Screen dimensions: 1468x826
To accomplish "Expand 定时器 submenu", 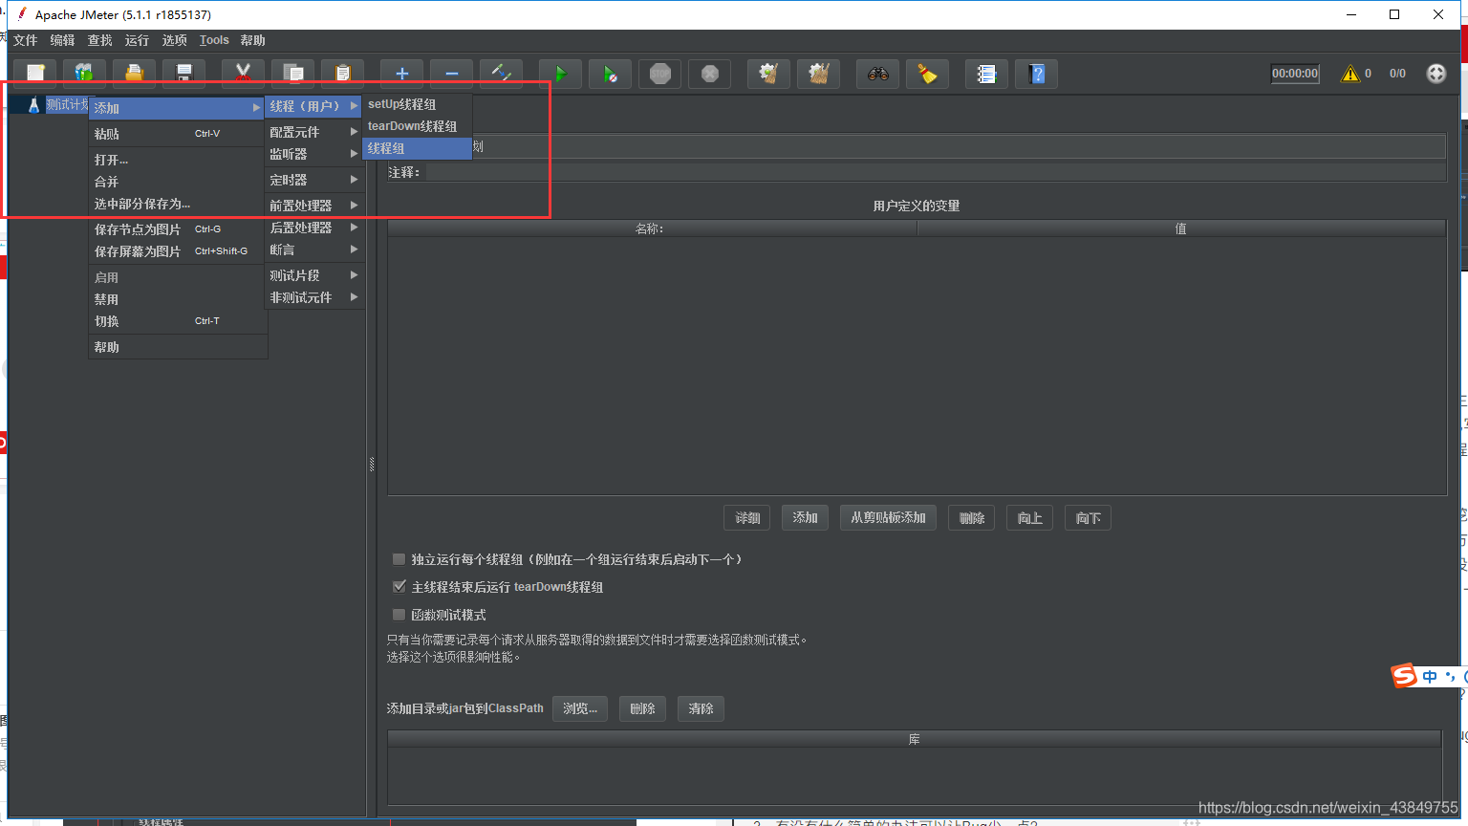I will pyautogui.click(x=313, y=180).
